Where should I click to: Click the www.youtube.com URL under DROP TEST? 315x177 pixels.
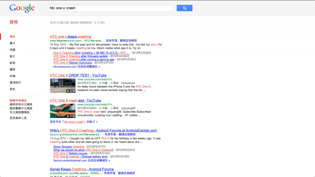pyautogui.click(x=96, y=80)
